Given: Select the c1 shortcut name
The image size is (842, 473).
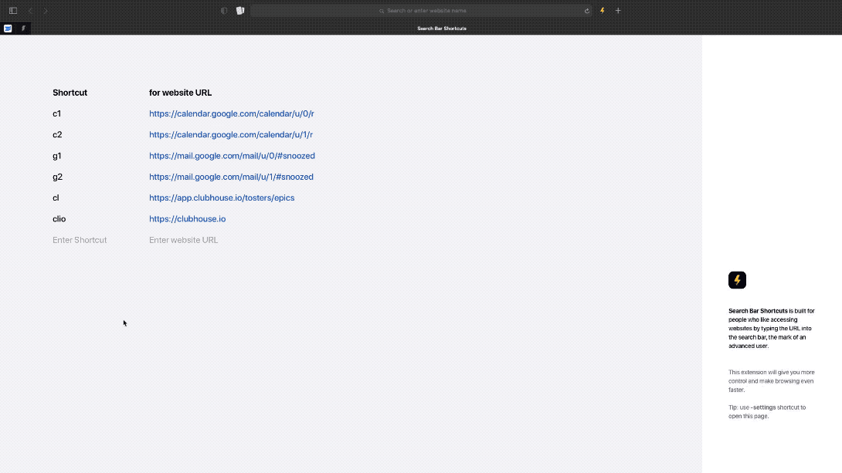Looking at the screenshot, I should coord(57,113).
